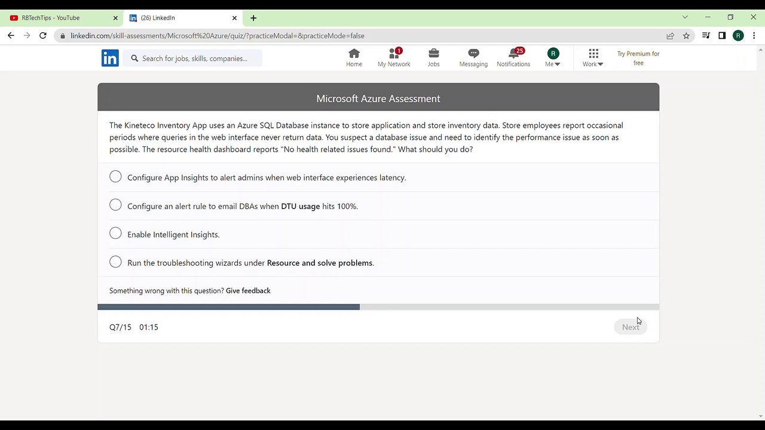View site information lock icon

coord(62,36)
